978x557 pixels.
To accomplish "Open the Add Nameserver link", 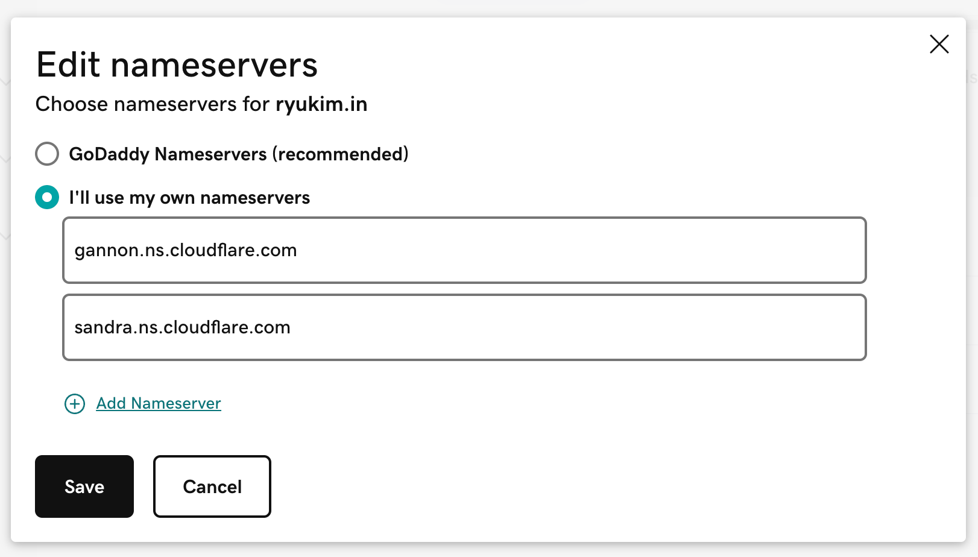I will (159, 403).
